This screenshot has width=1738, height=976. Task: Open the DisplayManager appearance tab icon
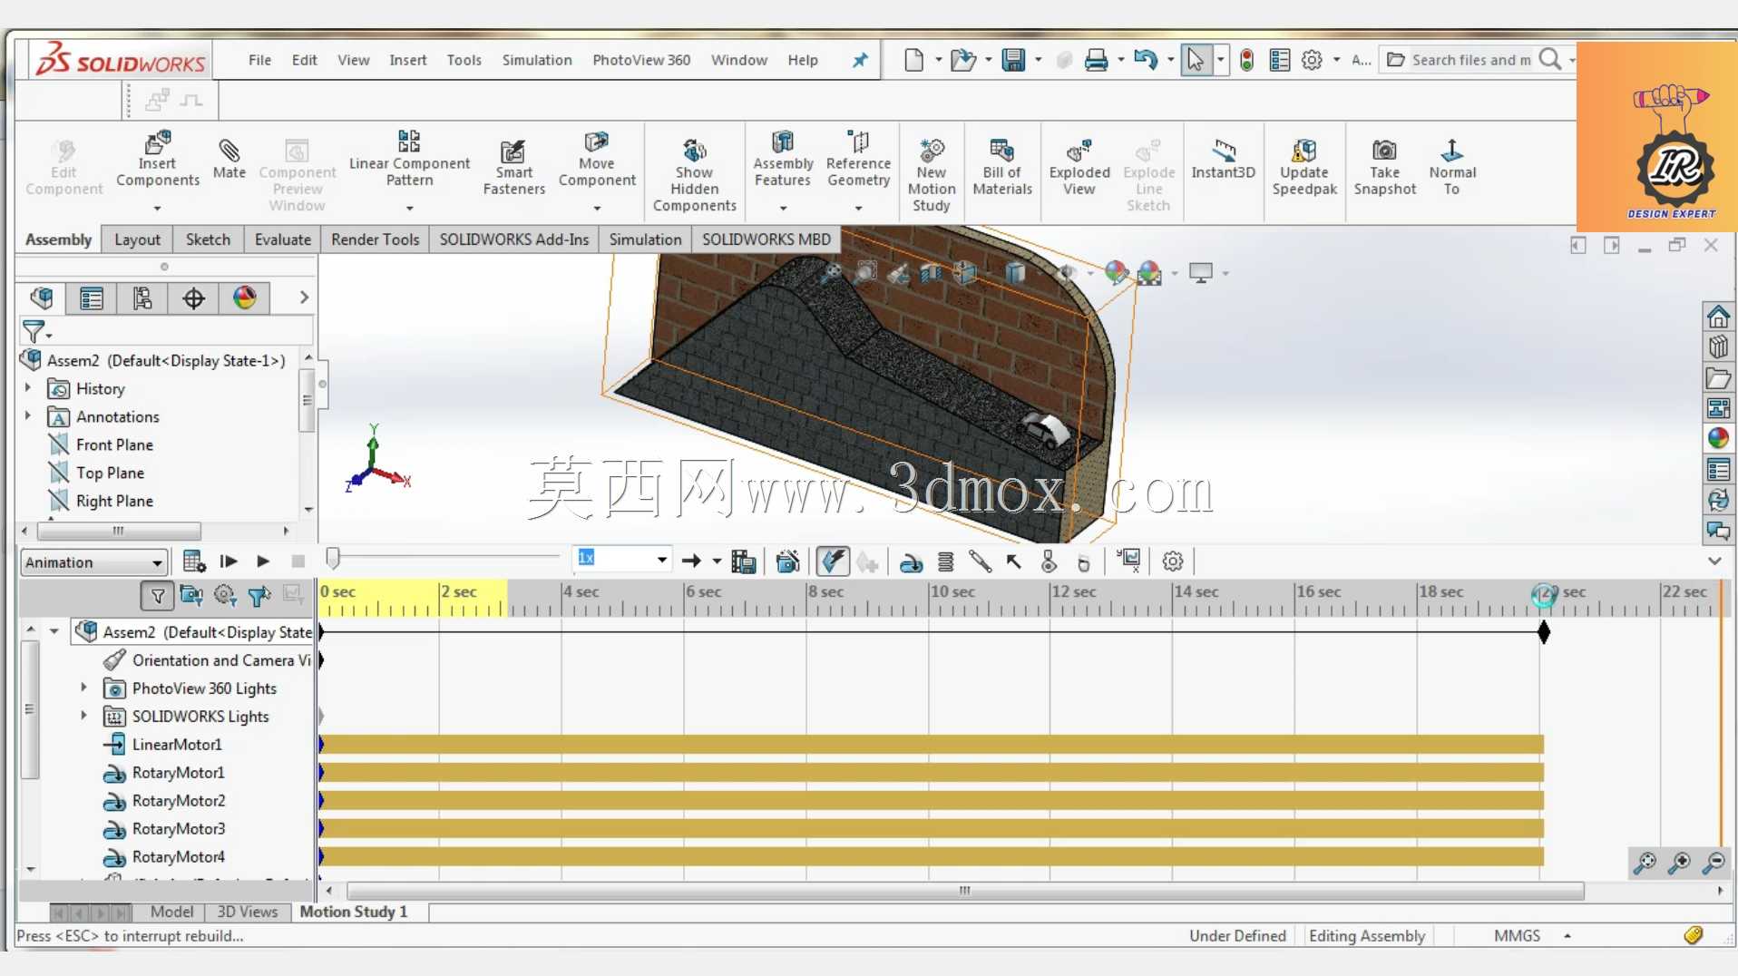(x=244, y=298)
